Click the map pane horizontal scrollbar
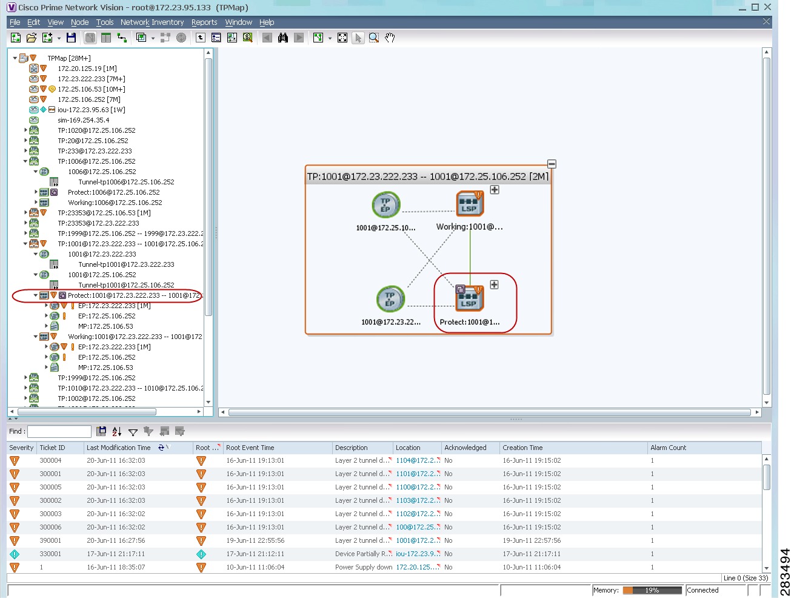794x598 pixels. click(x=489, y=412)
